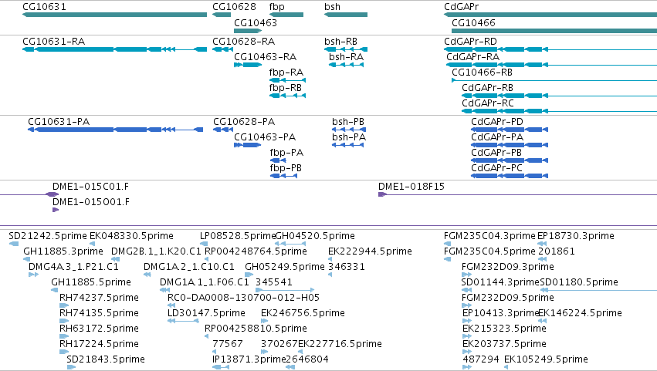Select RC0-DA0008-130700-012-H05 feature

171,305
